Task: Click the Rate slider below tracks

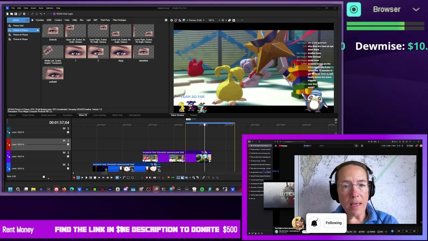Action: click(x=43, y=177)
